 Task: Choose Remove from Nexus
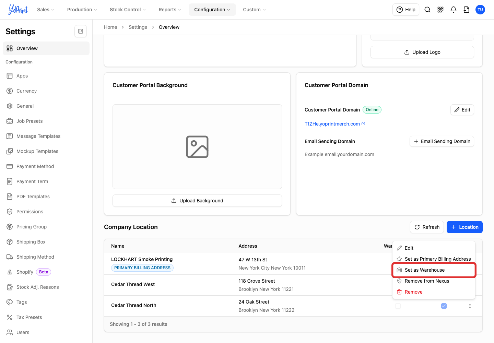tap(434, 281)
